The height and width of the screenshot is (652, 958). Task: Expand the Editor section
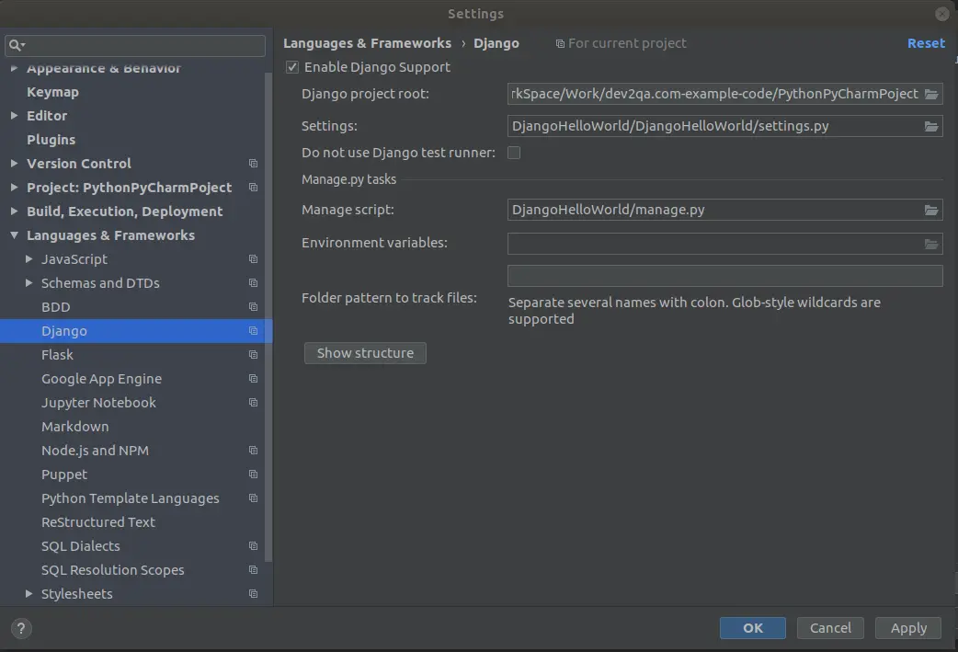tap(14, 116)
